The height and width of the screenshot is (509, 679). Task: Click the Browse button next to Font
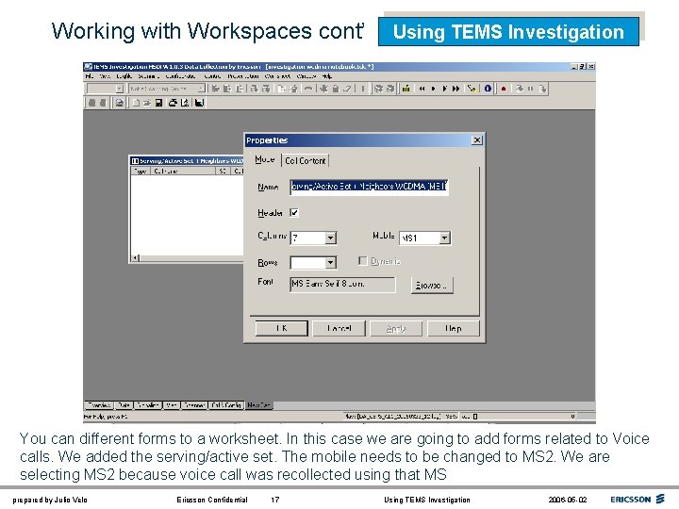(432, 286)
